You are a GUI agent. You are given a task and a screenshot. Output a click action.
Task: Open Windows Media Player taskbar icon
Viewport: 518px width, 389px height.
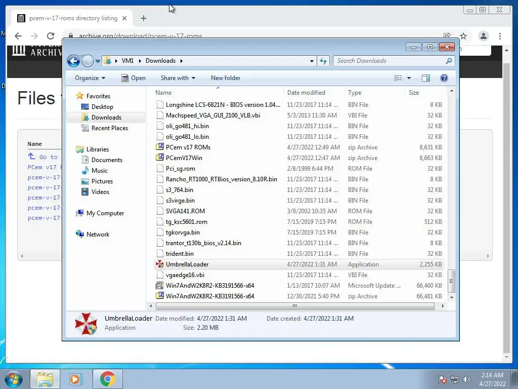[75, 379]
